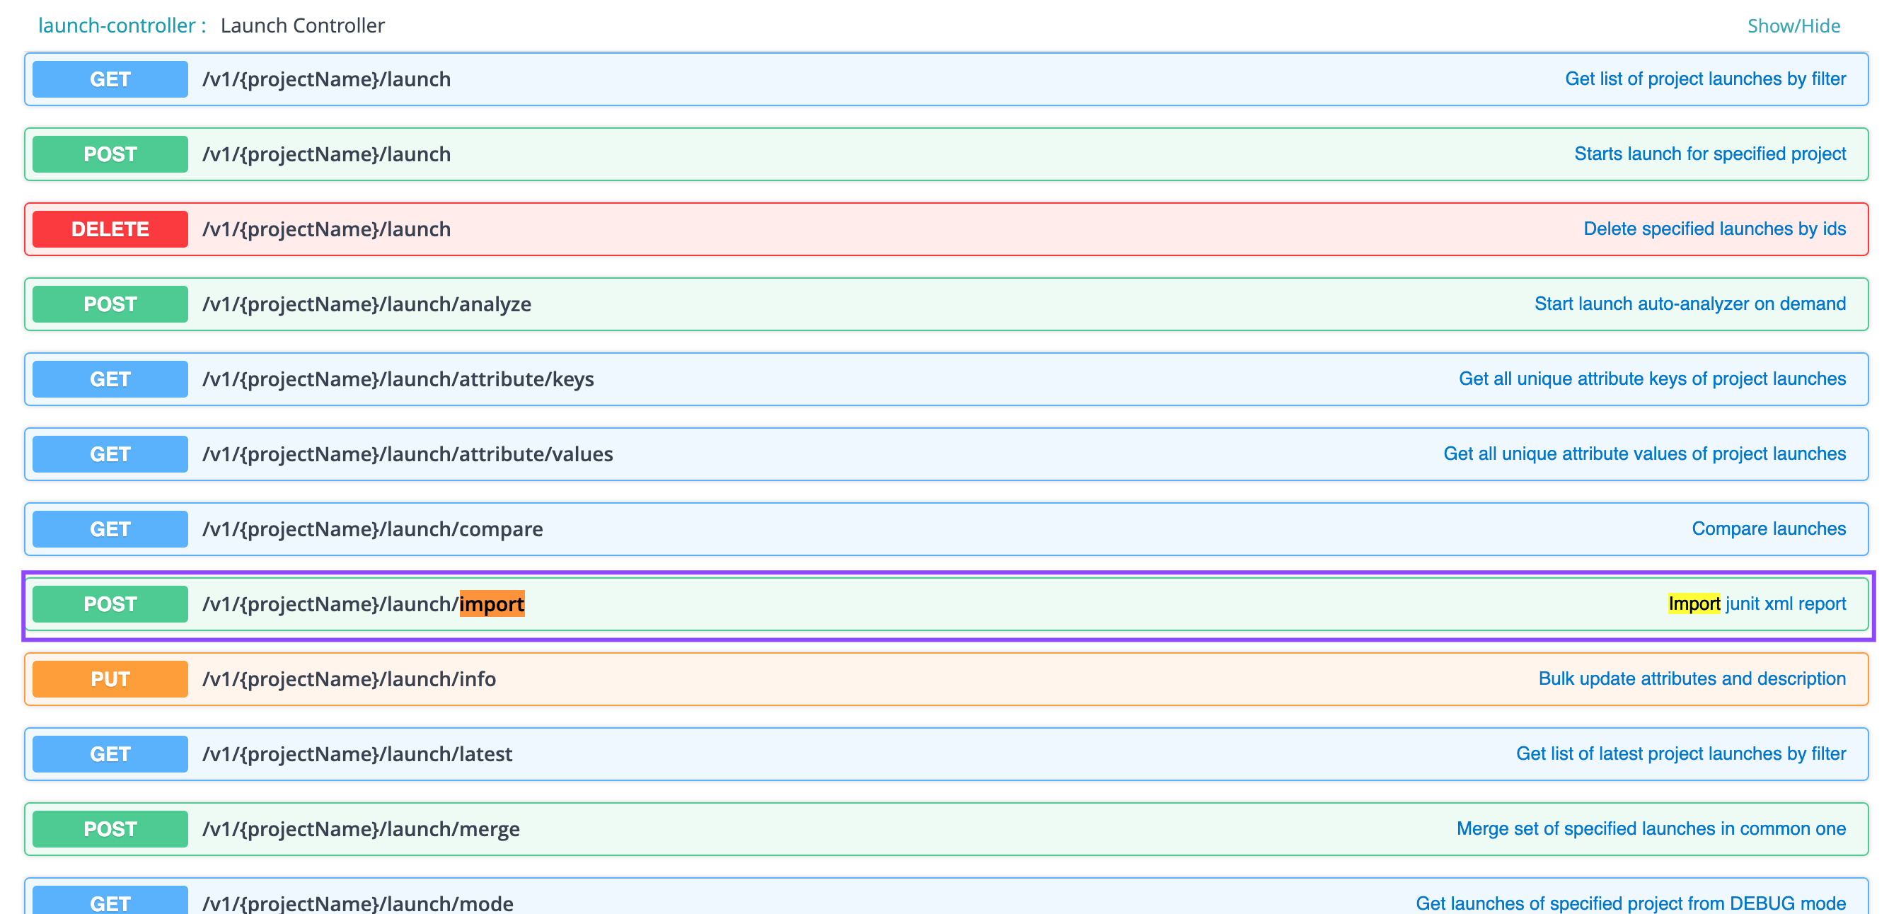Click the DELETE badge on the launch endpoint
1889x914 pixels.
tap(109, 228)
